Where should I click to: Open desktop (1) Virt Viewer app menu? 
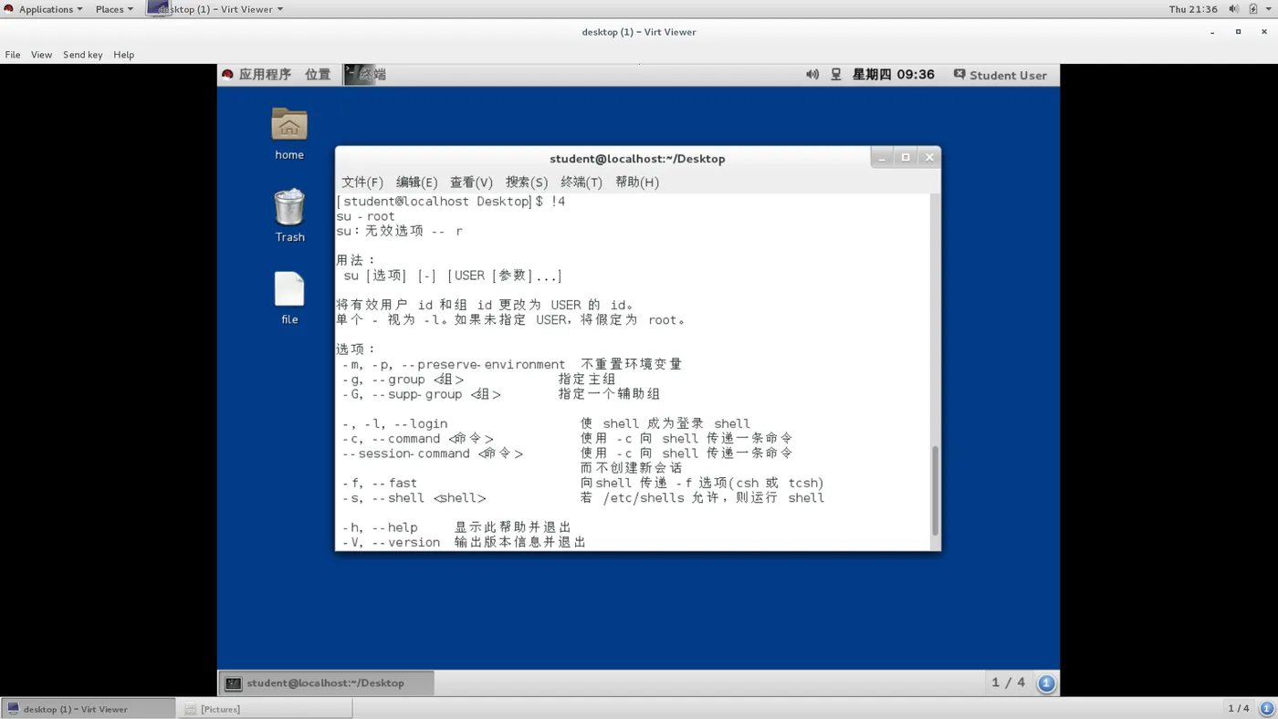pos(215,9)
